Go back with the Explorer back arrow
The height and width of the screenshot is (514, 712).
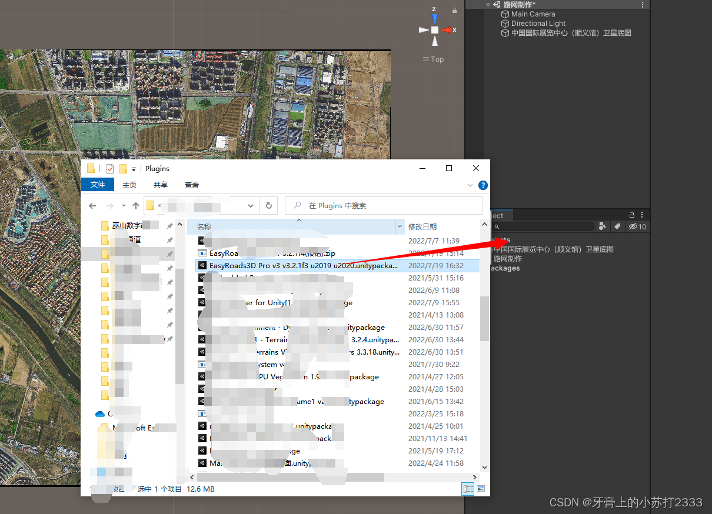[92, 206]
